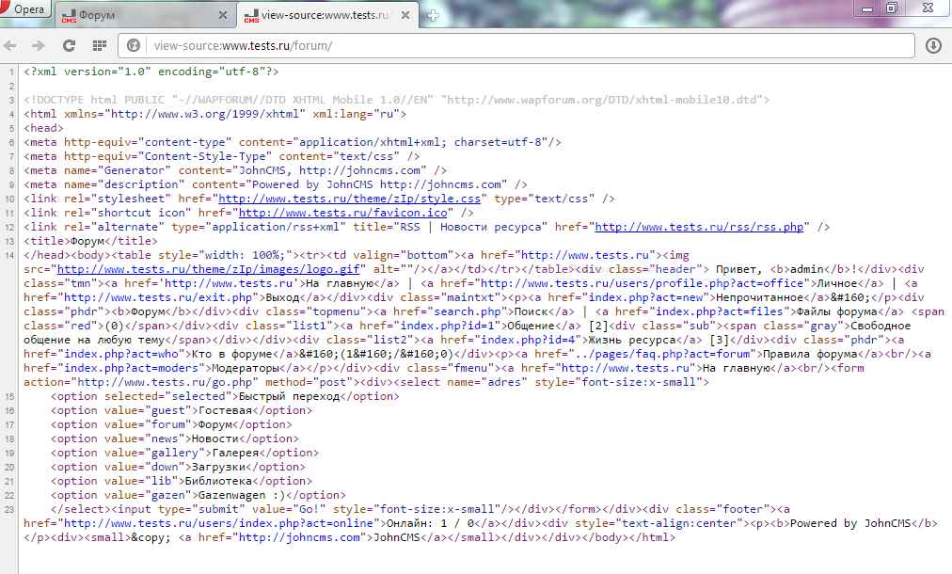Screen dimensions: 952x574
Task: Open a new tab with plus button
Action: tap(433, 16)
